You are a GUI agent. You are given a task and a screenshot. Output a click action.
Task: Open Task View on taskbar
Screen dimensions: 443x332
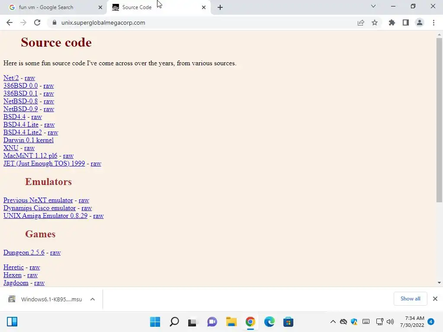click(x=193, y=322)
